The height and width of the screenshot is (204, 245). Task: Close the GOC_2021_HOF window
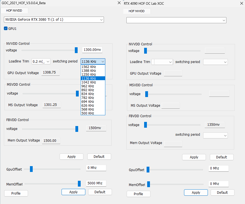pos(119,3)
